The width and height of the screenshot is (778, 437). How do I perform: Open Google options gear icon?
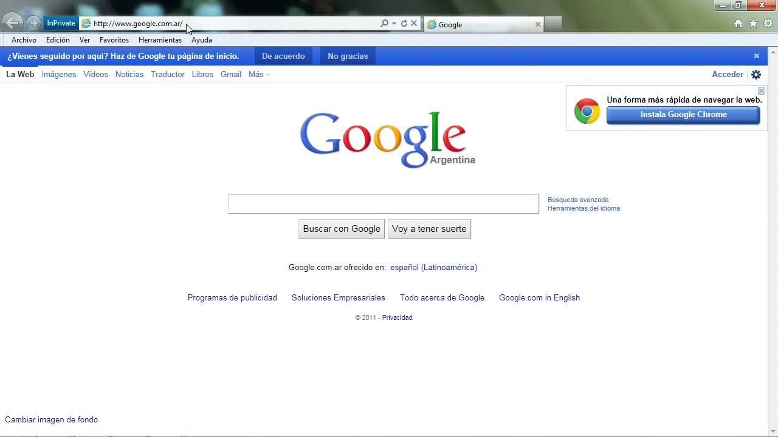(x=756, y=75)
